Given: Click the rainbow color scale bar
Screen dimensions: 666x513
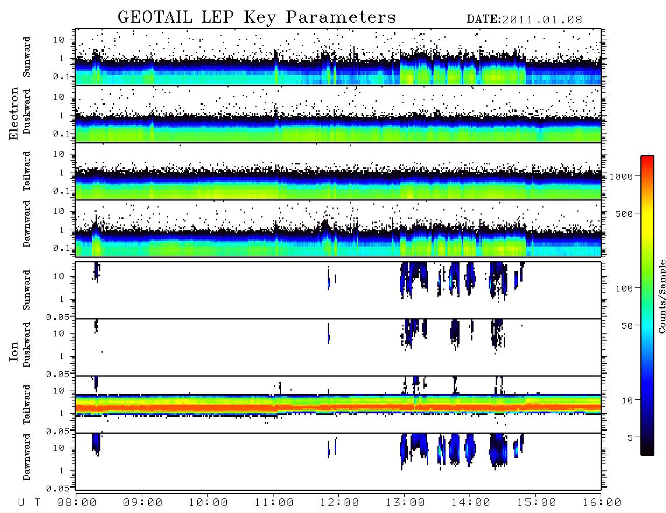Looking at the screenshot, I should click(647, 305).
